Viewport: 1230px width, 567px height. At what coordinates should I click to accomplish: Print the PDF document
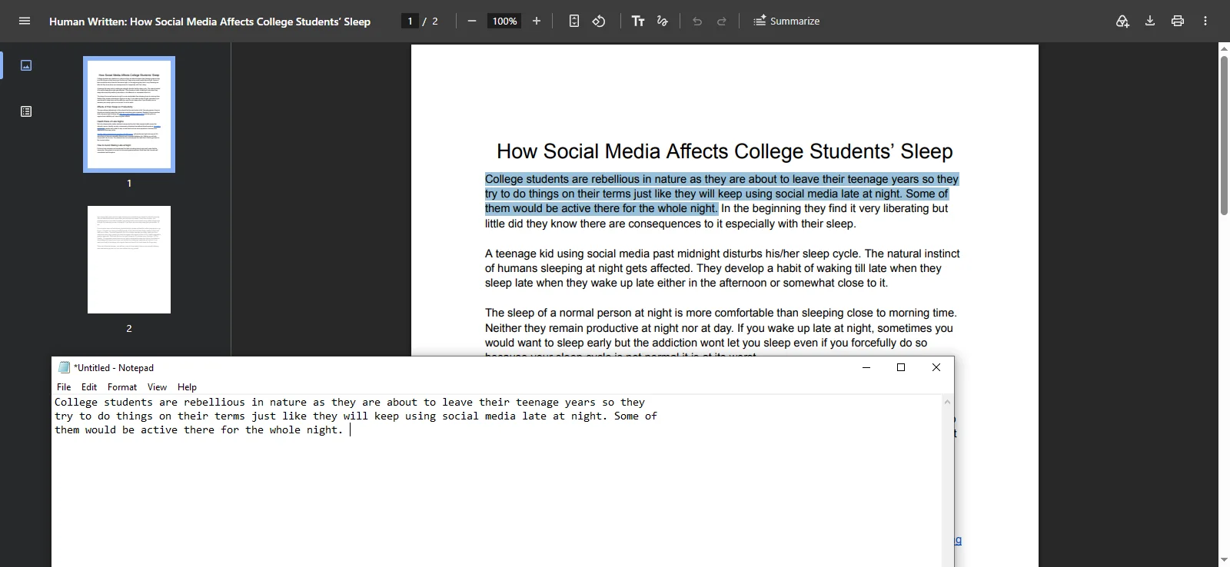click(1178, 21)
